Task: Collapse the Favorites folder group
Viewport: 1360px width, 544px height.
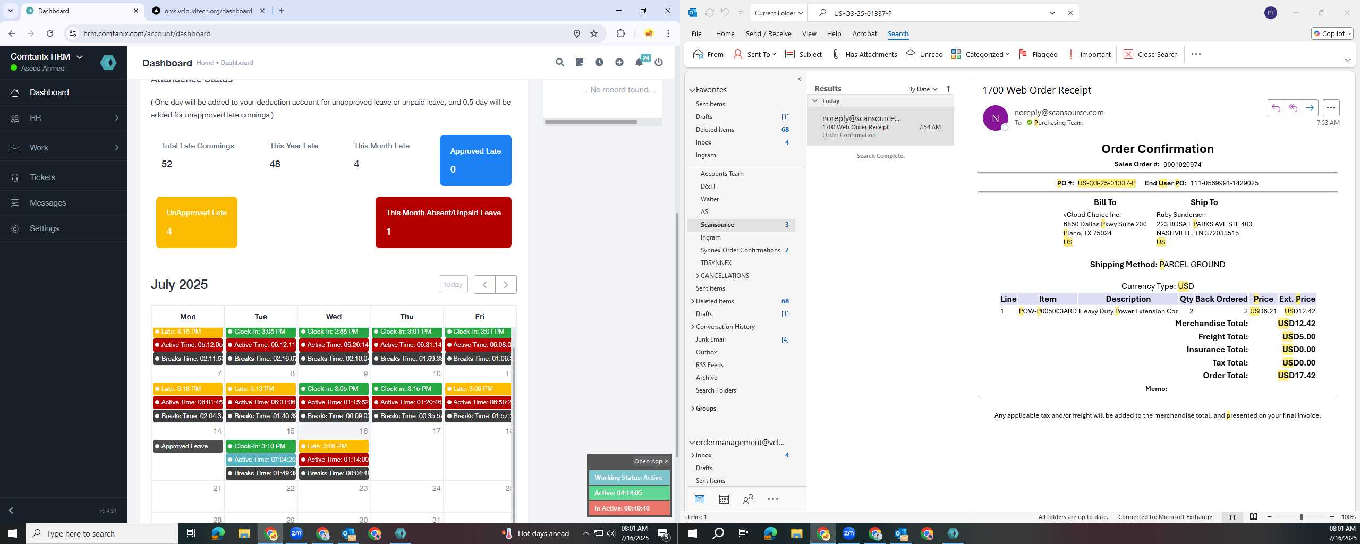Action: click(x=692, y=90)
